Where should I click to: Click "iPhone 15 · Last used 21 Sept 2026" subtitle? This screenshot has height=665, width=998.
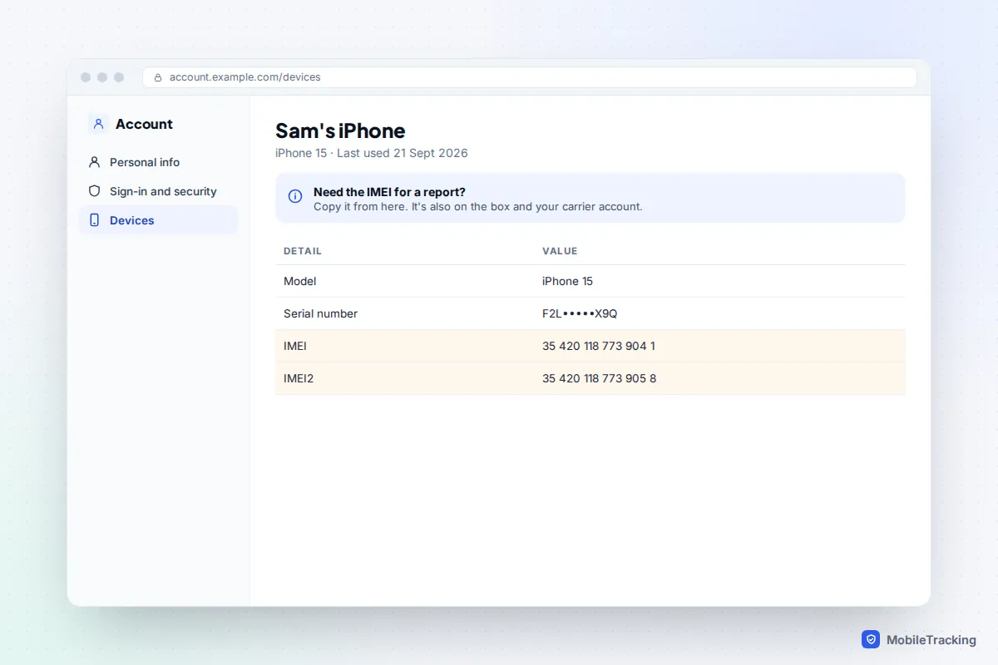click(x=372, y=153)
